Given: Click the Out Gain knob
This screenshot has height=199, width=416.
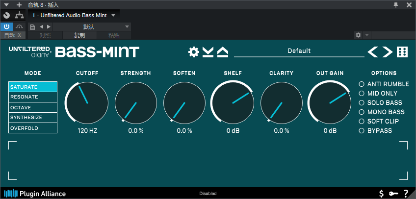Looking at the screenshot, I should 330,103.
